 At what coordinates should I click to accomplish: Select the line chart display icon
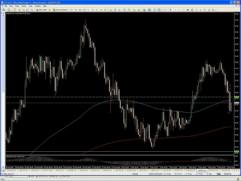coord(119,10)
